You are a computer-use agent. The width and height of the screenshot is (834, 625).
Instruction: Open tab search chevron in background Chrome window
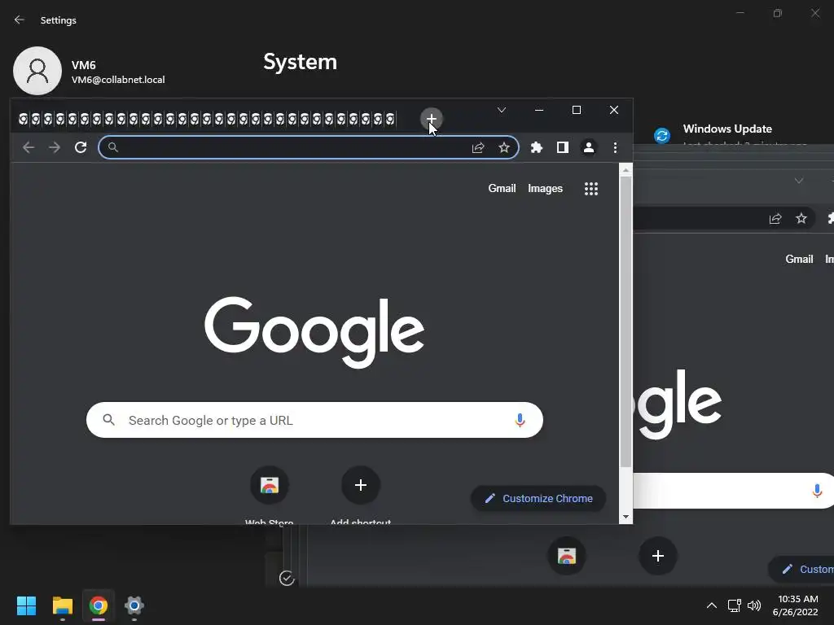click(799, 181)
